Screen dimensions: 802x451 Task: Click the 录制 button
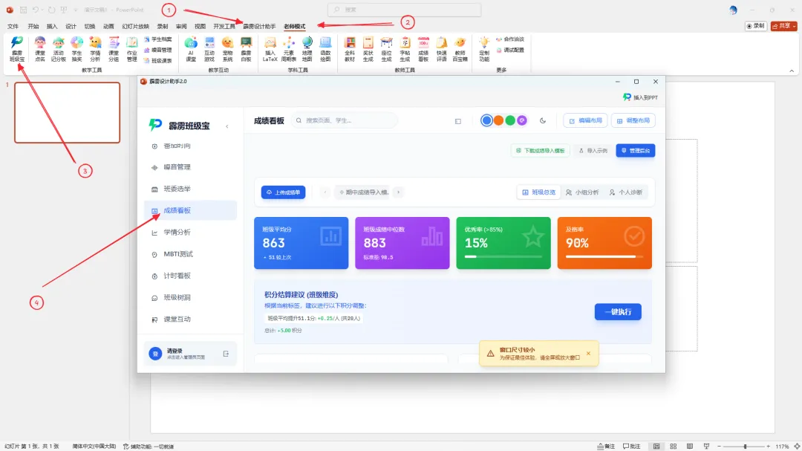(x=756, y=25)
